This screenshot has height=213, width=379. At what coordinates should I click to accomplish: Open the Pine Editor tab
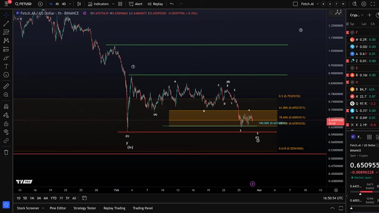[x=58, y=208]
